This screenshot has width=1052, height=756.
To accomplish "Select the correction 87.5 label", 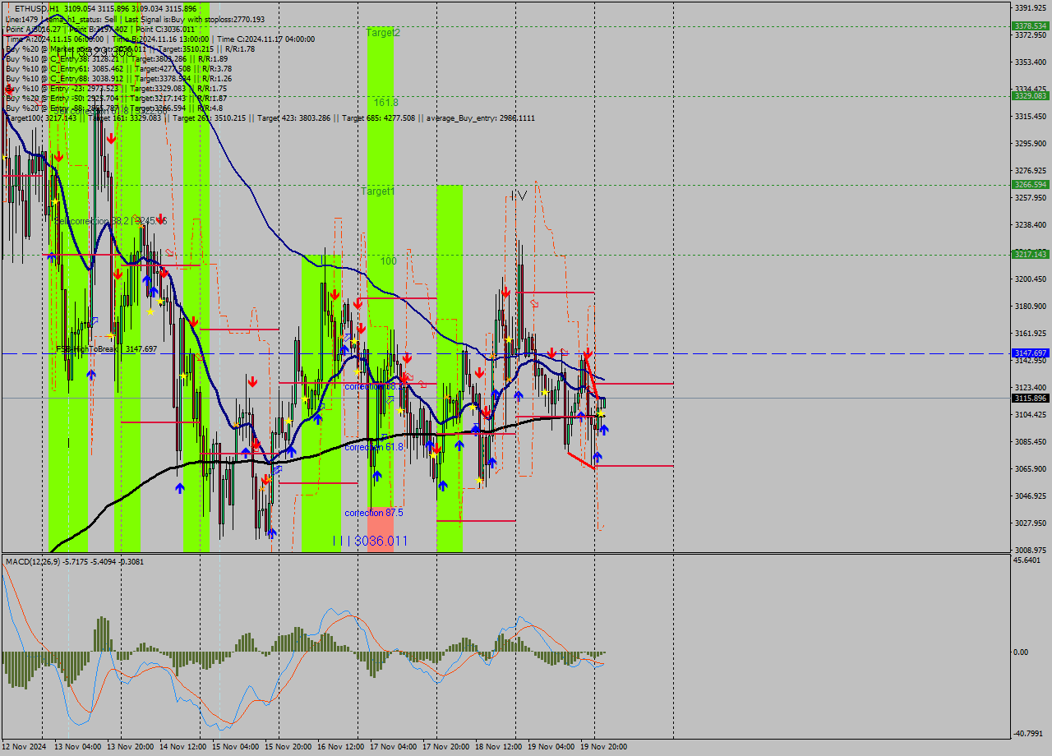I will coord(374,513).
